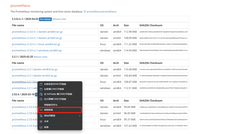Image resolution: width=228 pixels, height=134 pixels.
Task: Expand the 添加到集锦 submenu entry
Action: pyautogui.click(x=60, y=116)
